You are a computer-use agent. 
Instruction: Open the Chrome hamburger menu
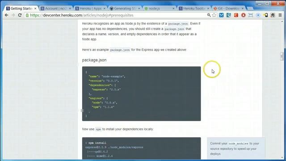click(x=280, y=15)
